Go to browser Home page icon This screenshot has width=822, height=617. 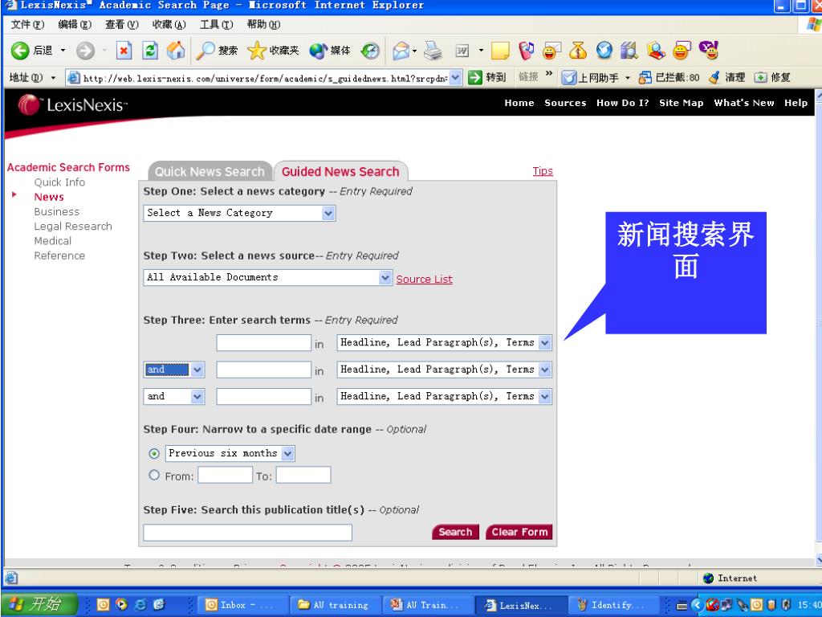click(176, 51)
